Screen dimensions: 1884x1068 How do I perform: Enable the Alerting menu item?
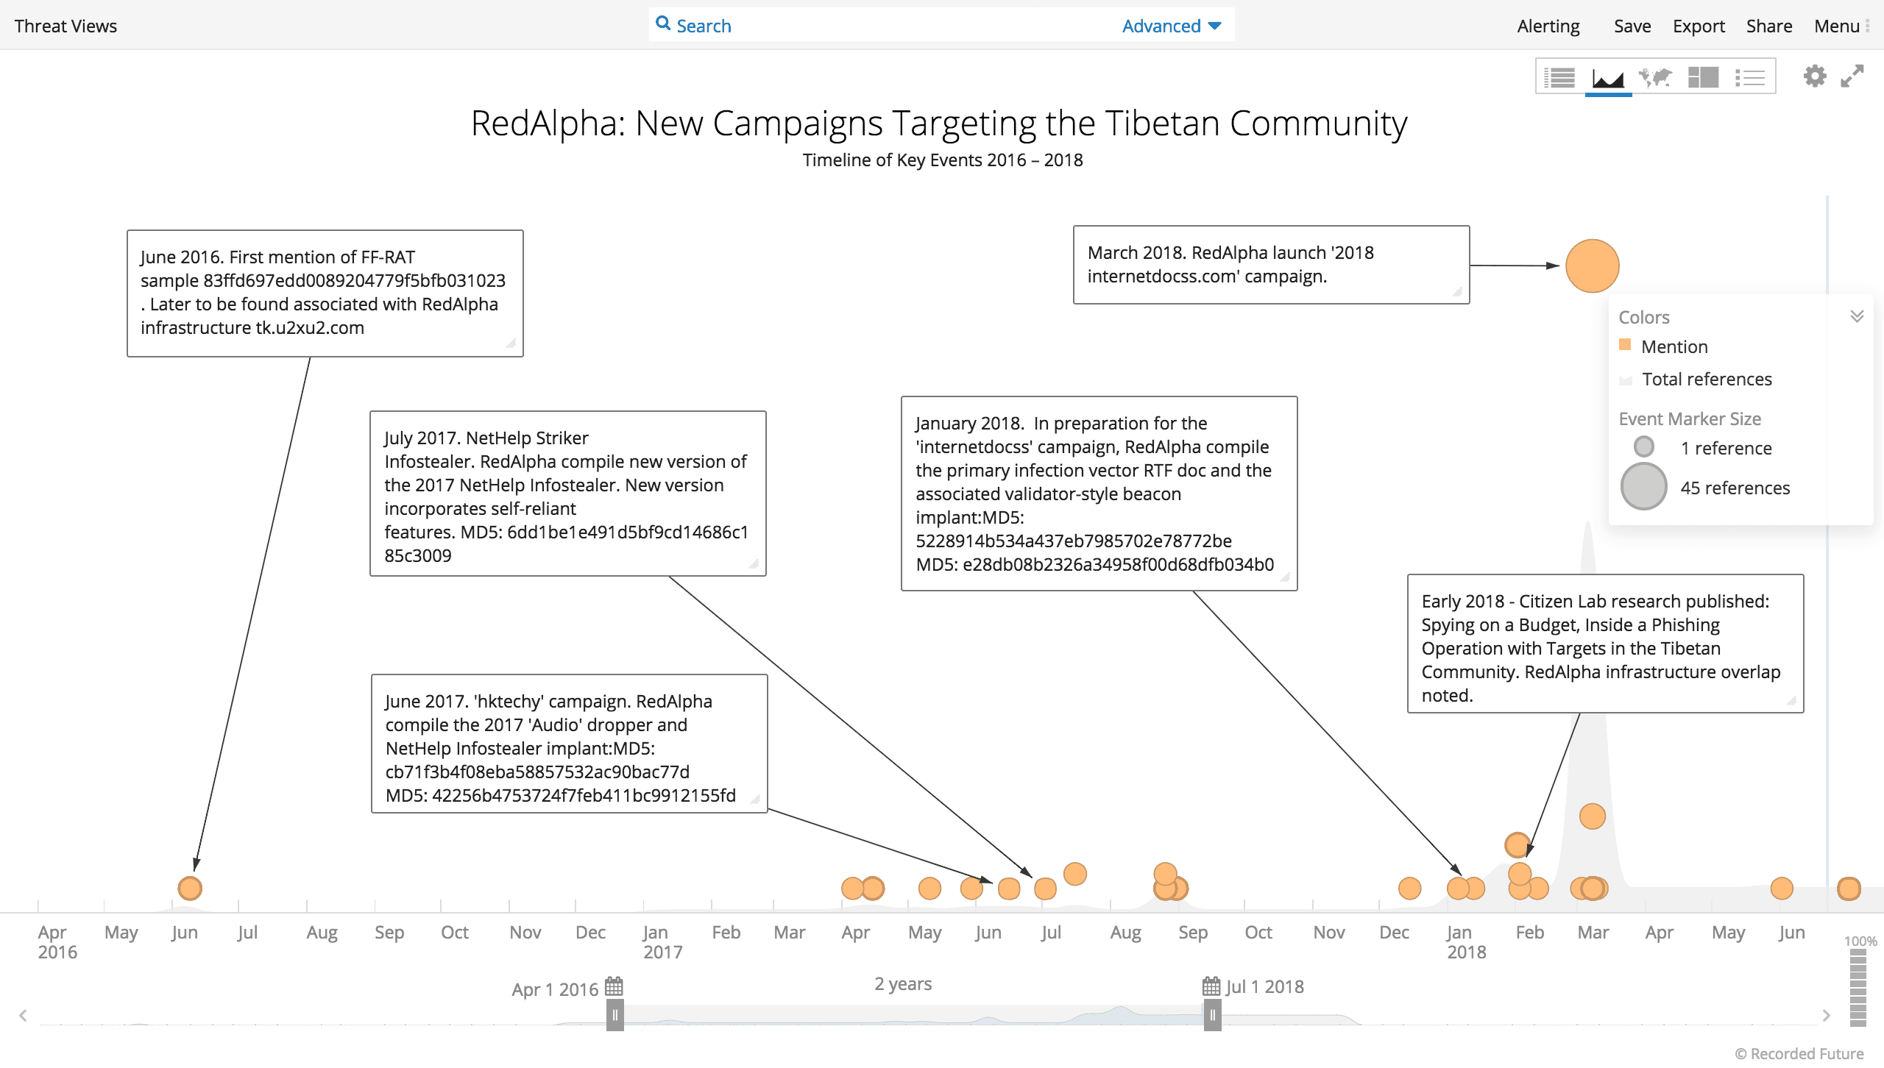pos(1549,24)
